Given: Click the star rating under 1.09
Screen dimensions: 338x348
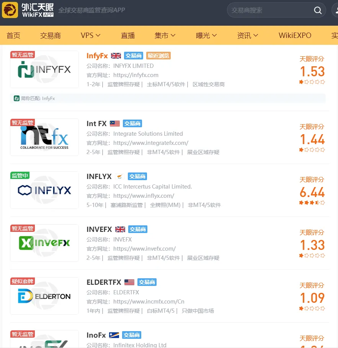Looking at the screenshot, I should point(312,308).
